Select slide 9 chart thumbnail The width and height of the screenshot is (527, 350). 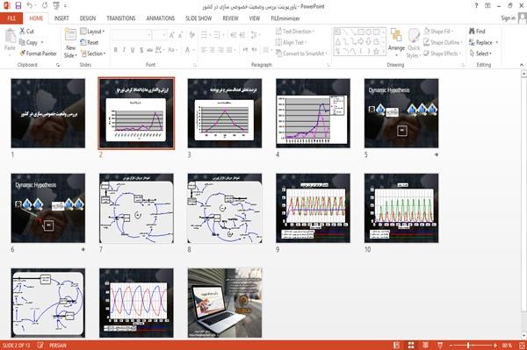313,208
